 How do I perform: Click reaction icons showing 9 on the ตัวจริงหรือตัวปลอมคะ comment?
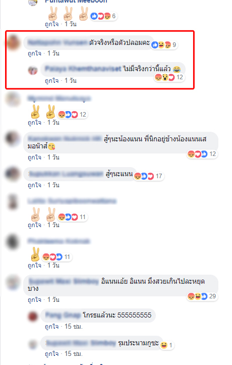[x=164, y=45]
